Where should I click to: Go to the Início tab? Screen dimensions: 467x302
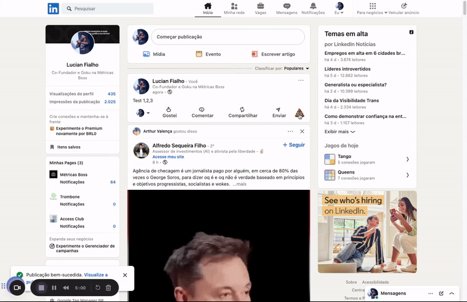click(x=208, y=9)
